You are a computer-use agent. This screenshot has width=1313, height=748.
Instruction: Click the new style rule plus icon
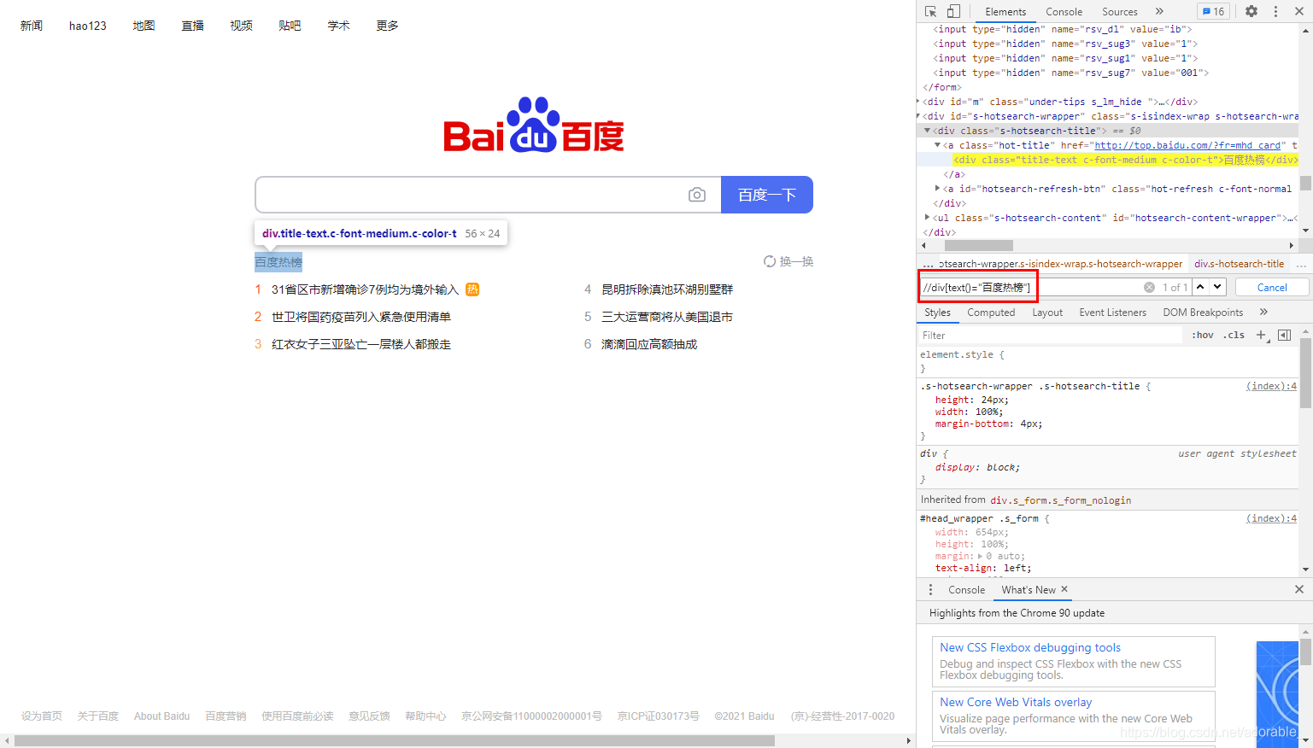(x=1262, y=334)
